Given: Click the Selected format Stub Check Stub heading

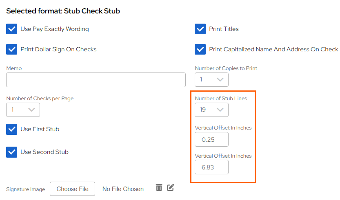Looking at the screenshot, I should pos(63,11).
